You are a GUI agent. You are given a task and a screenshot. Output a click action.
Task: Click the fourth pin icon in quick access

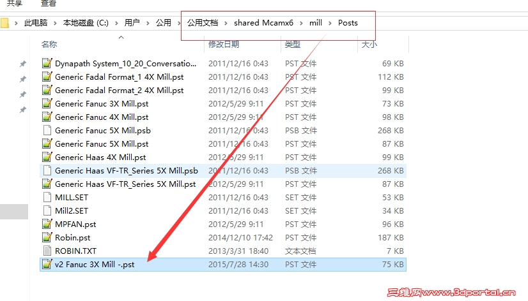point(22,110)
